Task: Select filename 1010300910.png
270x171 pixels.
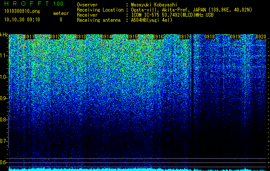Action: 22,12
